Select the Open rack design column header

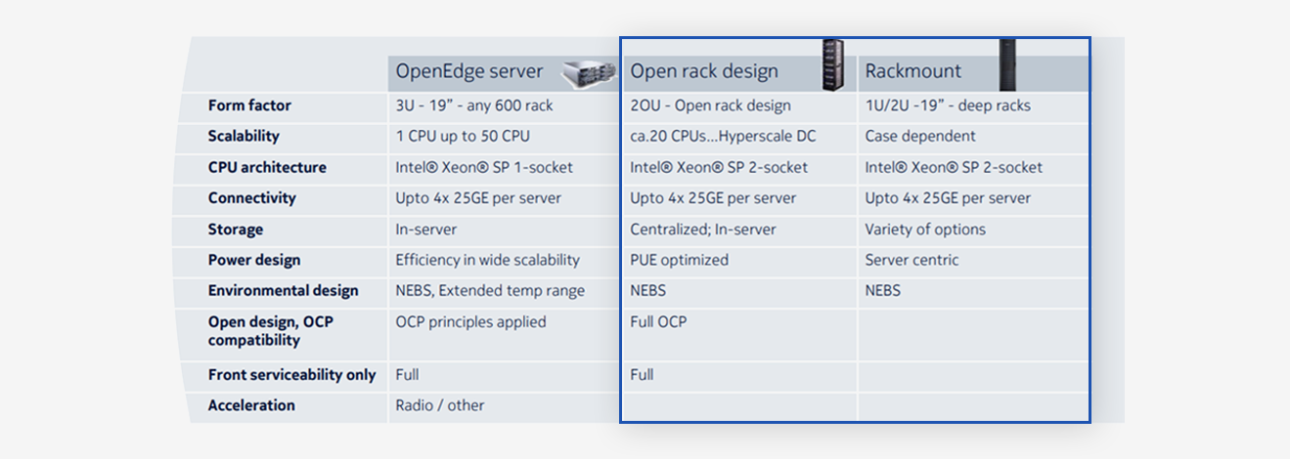[703, 71]
